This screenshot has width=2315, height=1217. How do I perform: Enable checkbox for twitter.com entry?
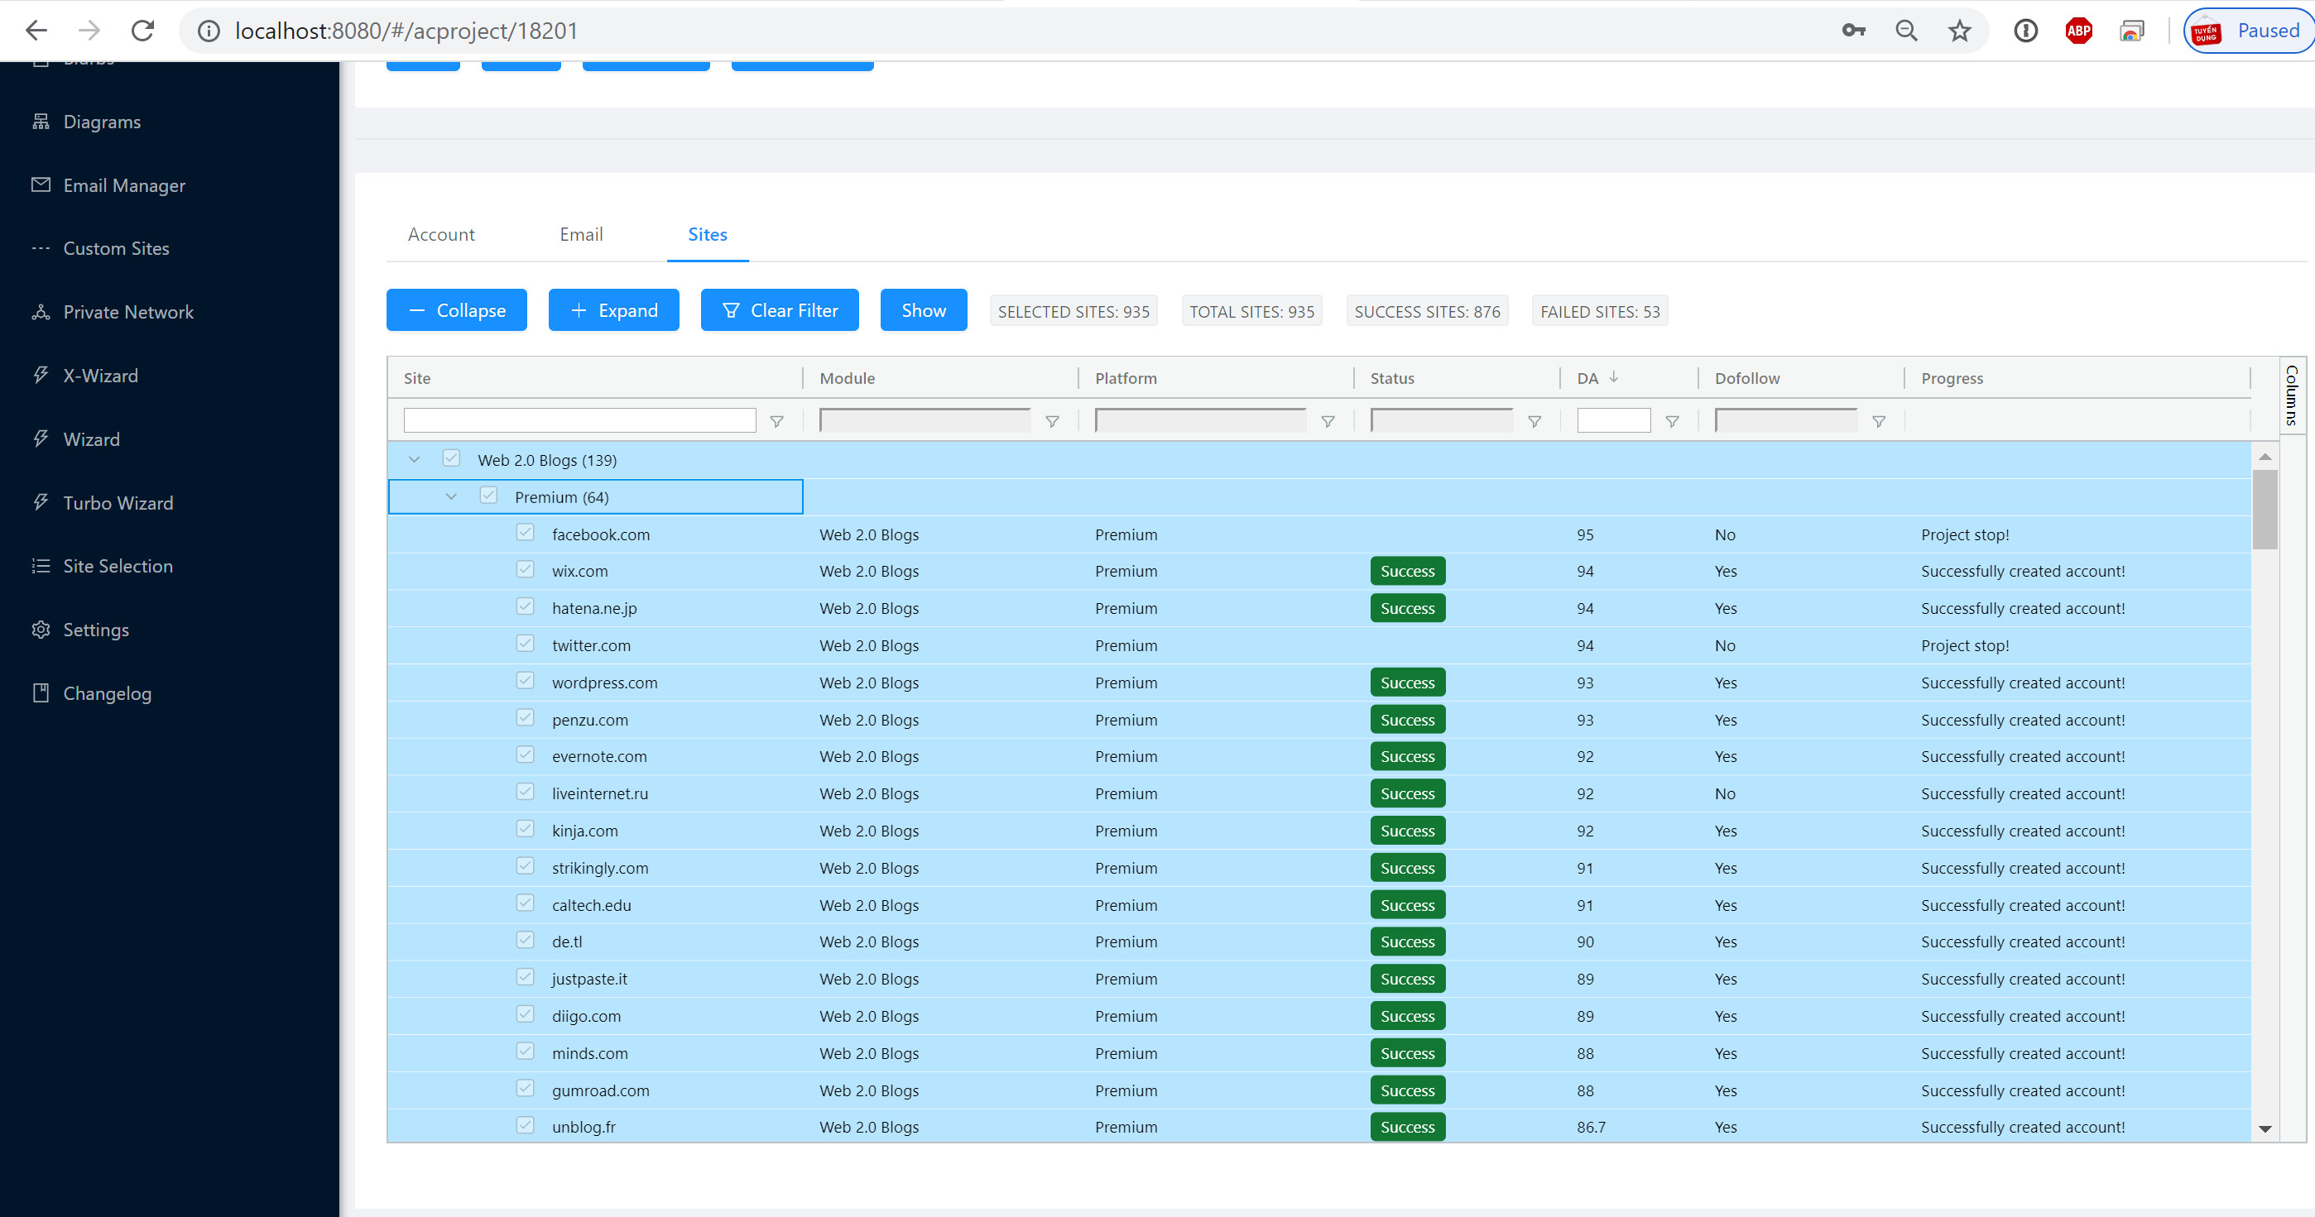pos(526,643)
